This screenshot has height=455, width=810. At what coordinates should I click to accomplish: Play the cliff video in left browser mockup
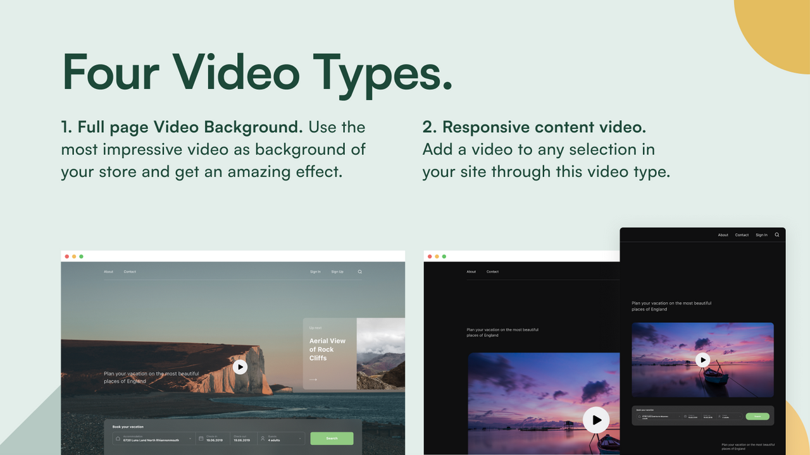[240, 367]
